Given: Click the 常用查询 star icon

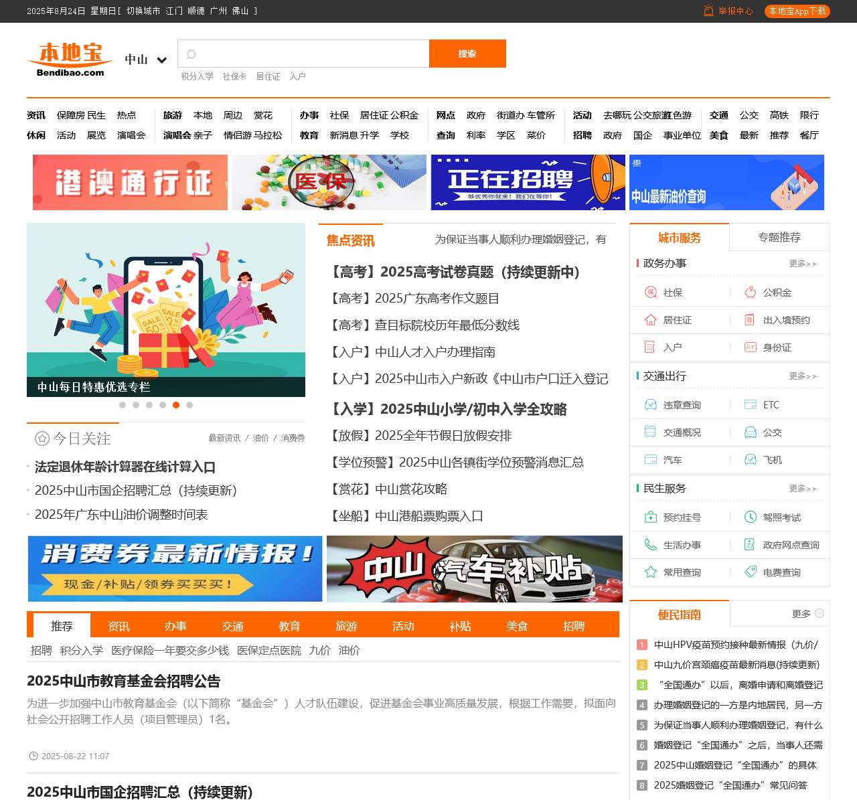Looking at the screenshot, I should [650, 572].
